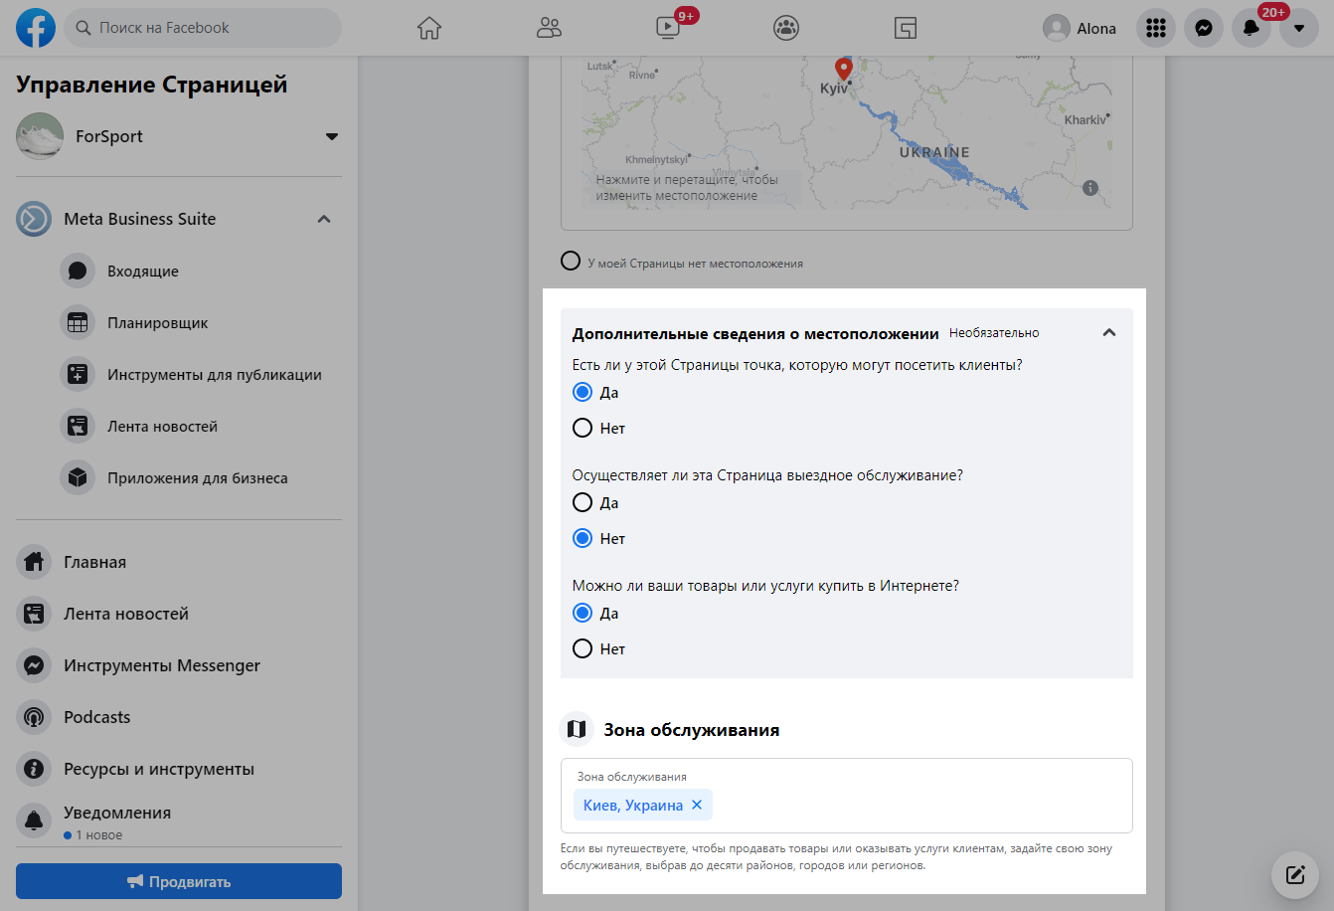
Task: Collapse 'Дополнительные сведения о местоположении' section
Action: 1109,333
